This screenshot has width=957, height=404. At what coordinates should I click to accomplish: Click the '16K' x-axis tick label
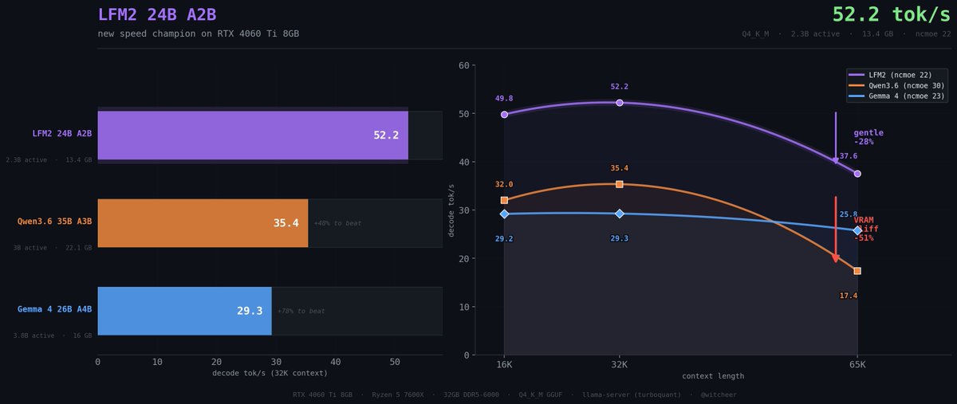point(504,363)
